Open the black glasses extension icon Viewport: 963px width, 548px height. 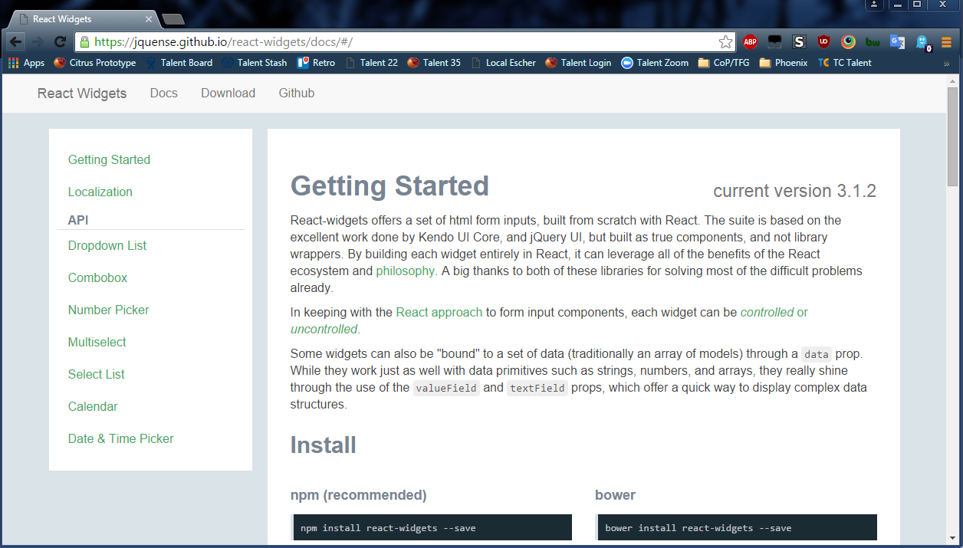click(774, 42)
